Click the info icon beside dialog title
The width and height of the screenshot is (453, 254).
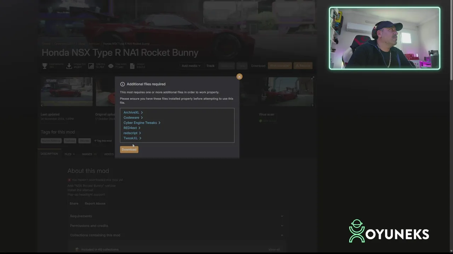122,84
